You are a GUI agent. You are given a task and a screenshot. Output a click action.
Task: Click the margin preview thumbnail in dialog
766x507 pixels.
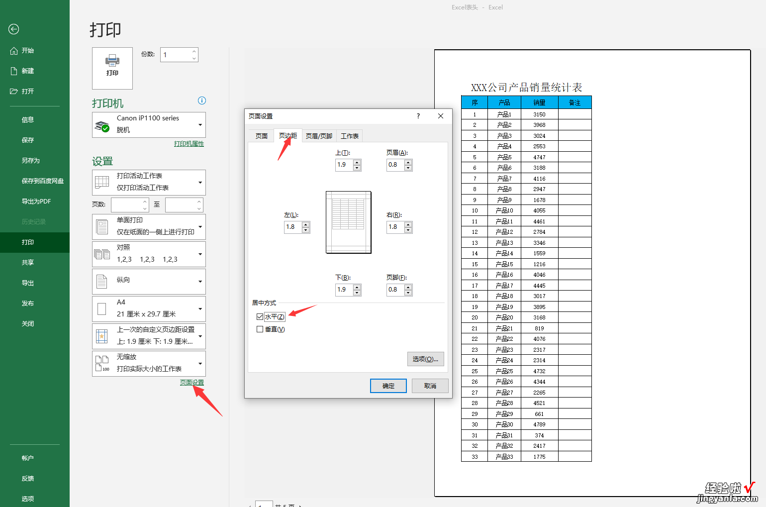[x=349, y=222]
